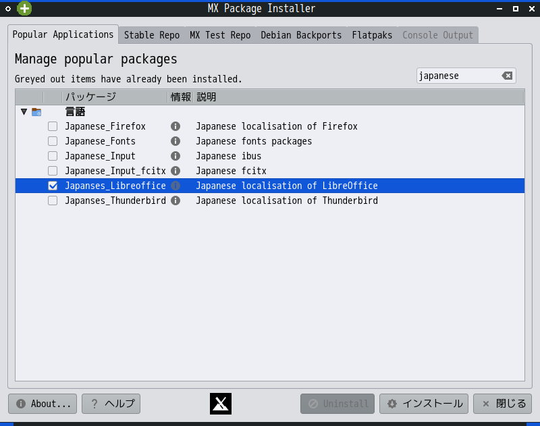Click description 'Japanese fcitx'
This screenshot has width=540, height=426.
point(231,171)
